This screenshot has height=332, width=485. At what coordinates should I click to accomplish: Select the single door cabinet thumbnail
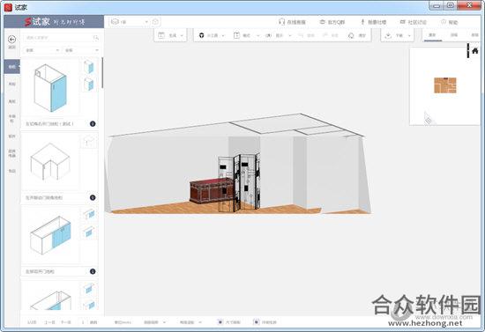50,87
